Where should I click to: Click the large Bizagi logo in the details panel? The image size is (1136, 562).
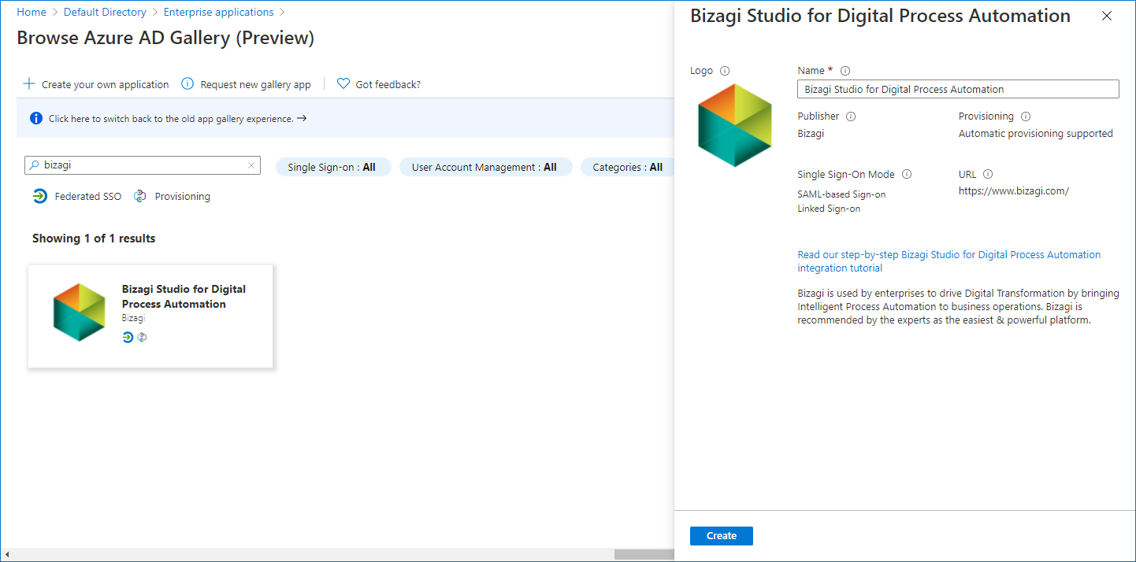(x=735, y=125)
